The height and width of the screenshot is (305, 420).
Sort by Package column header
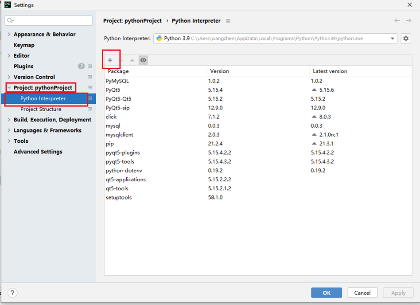pos(156,71)
